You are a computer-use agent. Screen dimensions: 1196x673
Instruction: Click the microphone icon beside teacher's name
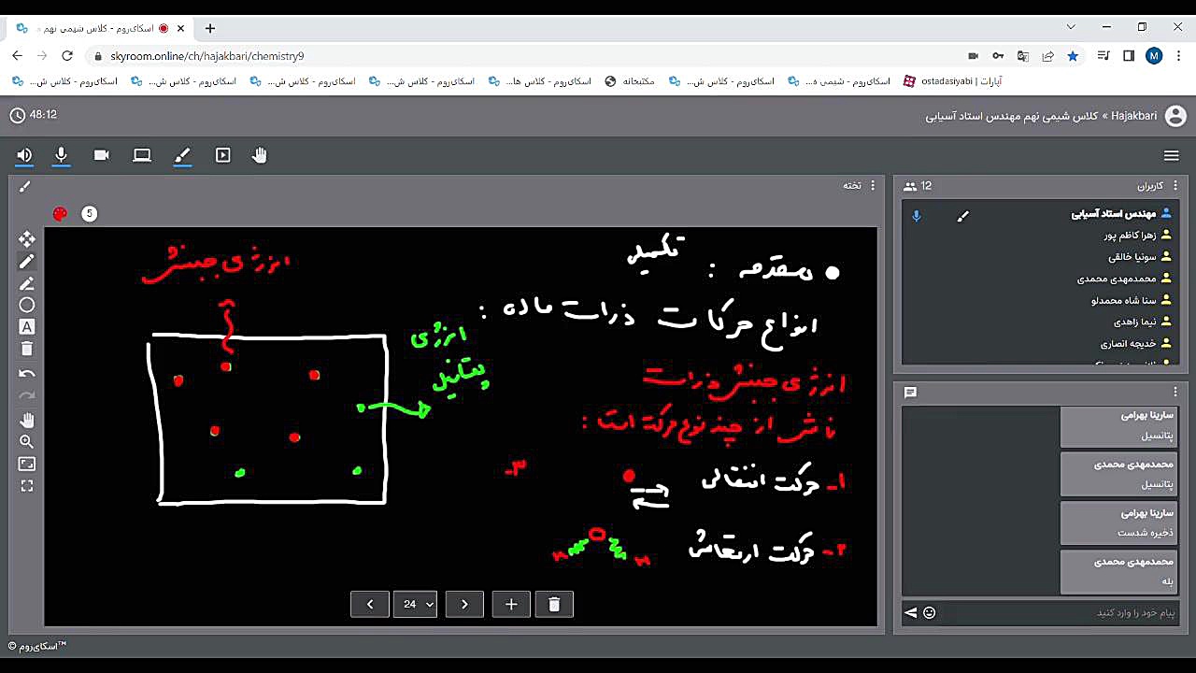pos(917,216)
